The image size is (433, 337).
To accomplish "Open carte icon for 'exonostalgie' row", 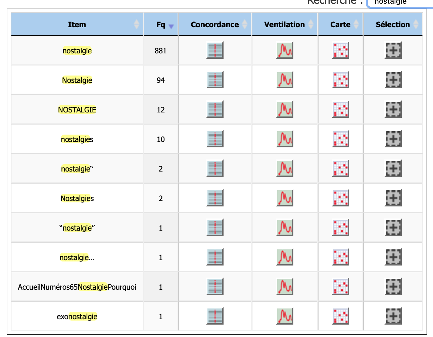I will (340, 316).
